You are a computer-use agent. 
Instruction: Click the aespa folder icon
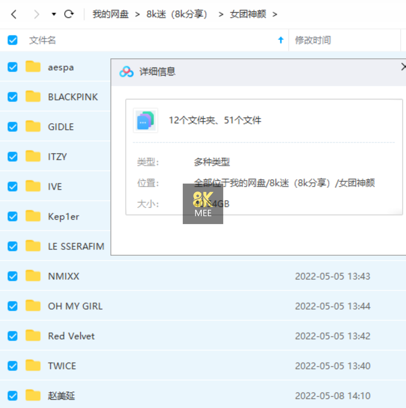click(x=33, y=66)
